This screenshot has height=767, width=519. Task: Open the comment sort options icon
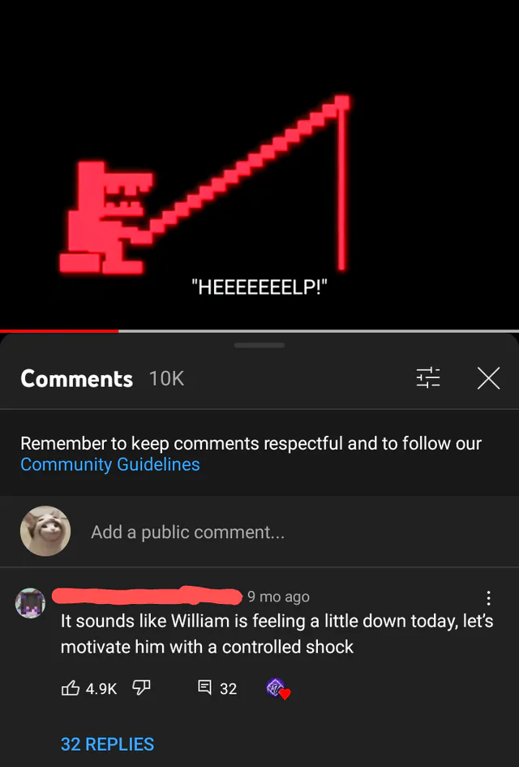[x=427, y=378]
